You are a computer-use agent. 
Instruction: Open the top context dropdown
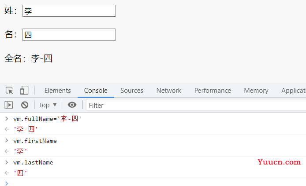(48, 105)
